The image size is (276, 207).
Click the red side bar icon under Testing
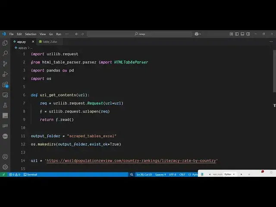click(5, 116)
